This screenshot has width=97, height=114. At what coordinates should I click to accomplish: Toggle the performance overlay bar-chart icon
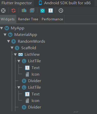pyautogui.click(x=24, y=11)
